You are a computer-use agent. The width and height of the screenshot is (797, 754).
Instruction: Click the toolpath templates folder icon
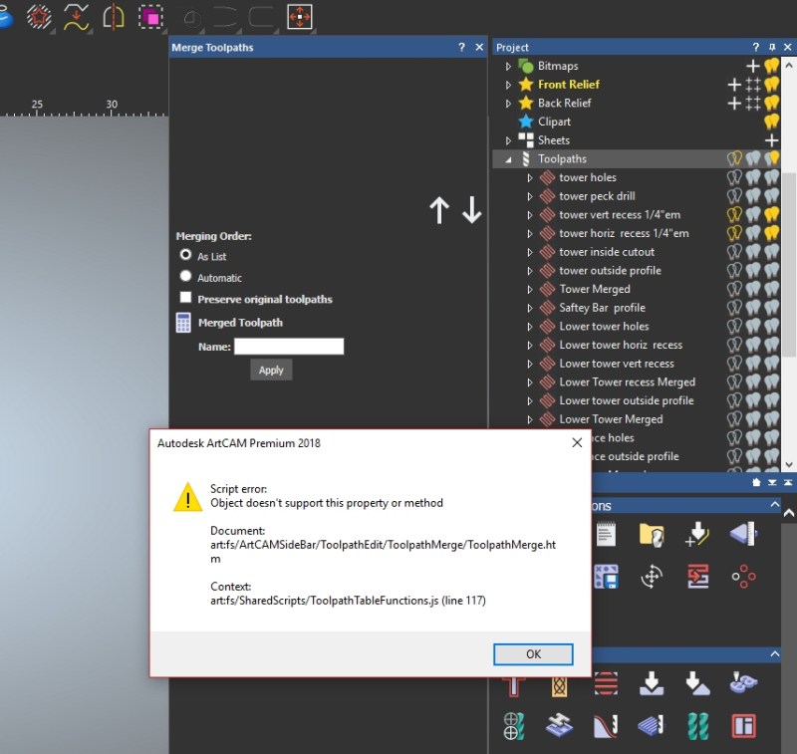(651, 535)
